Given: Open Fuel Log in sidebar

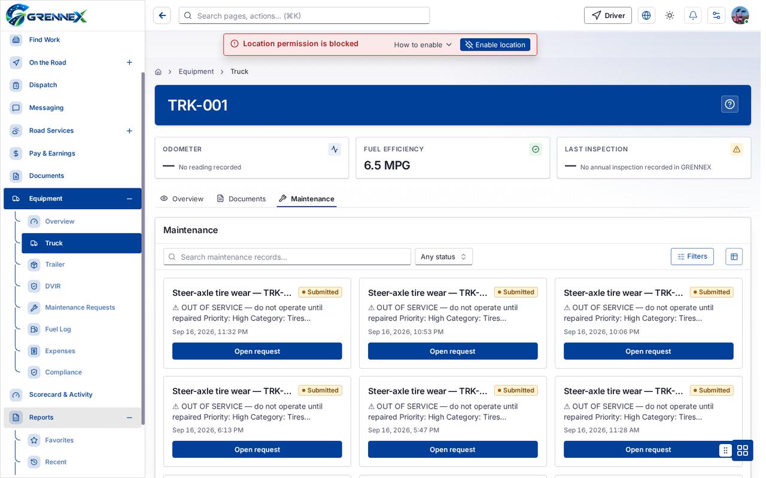Looking at the screenshot, I should pos(58,329).
